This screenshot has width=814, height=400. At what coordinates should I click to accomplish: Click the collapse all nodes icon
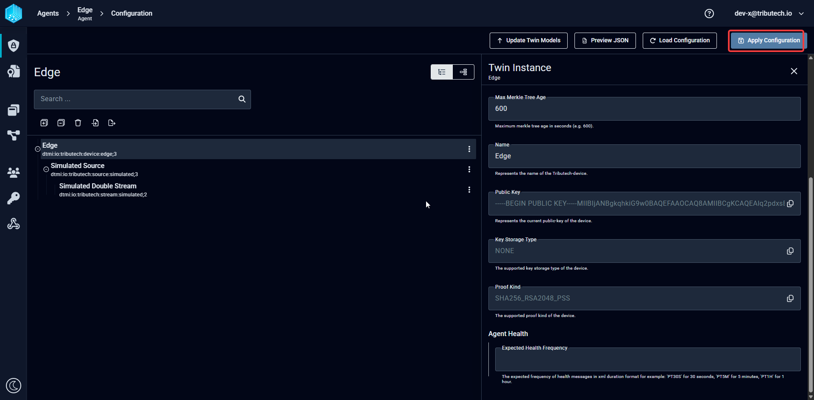pos(61,123)
